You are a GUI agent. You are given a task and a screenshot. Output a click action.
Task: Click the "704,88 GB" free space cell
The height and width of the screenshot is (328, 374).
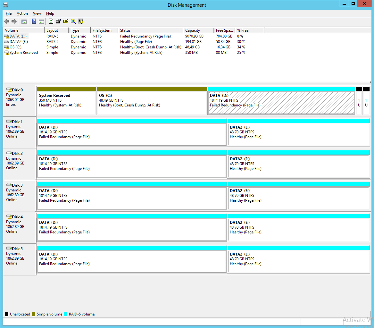click(224, 36)
